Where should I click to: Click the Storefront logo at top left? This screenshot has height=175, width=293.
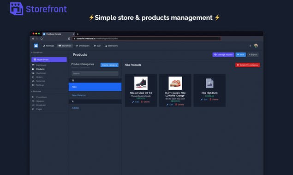coord(38,9)
